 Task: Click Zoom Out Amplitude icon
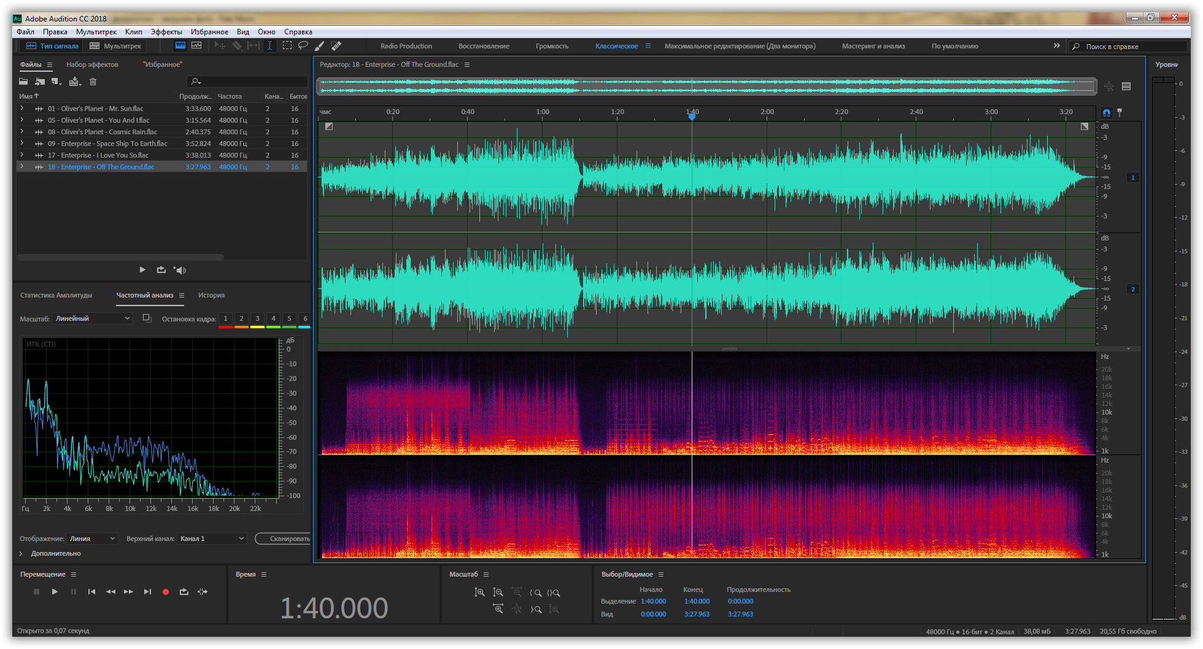click(498, 593)
